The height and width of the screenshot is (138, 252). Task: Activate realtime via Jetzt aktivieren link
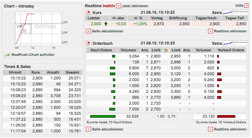(x=135, y=6)
